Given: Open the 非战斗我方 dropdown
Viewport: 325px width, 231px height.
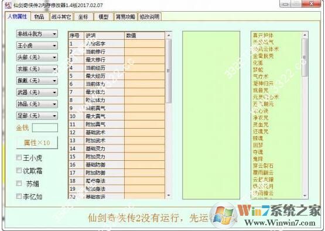Looking at the screenshot, I should click(x=37, y=34).
